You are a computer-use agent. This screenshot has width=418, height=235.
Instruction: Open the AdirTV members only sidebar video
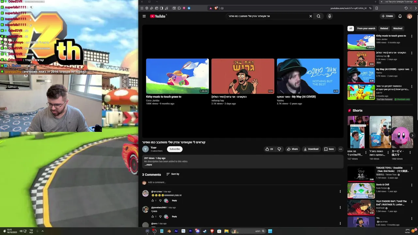click(x=361, y=92)
